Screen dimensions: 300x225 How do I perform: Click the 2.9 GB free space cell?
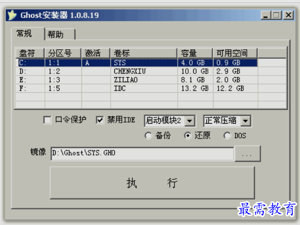(228, 71)
